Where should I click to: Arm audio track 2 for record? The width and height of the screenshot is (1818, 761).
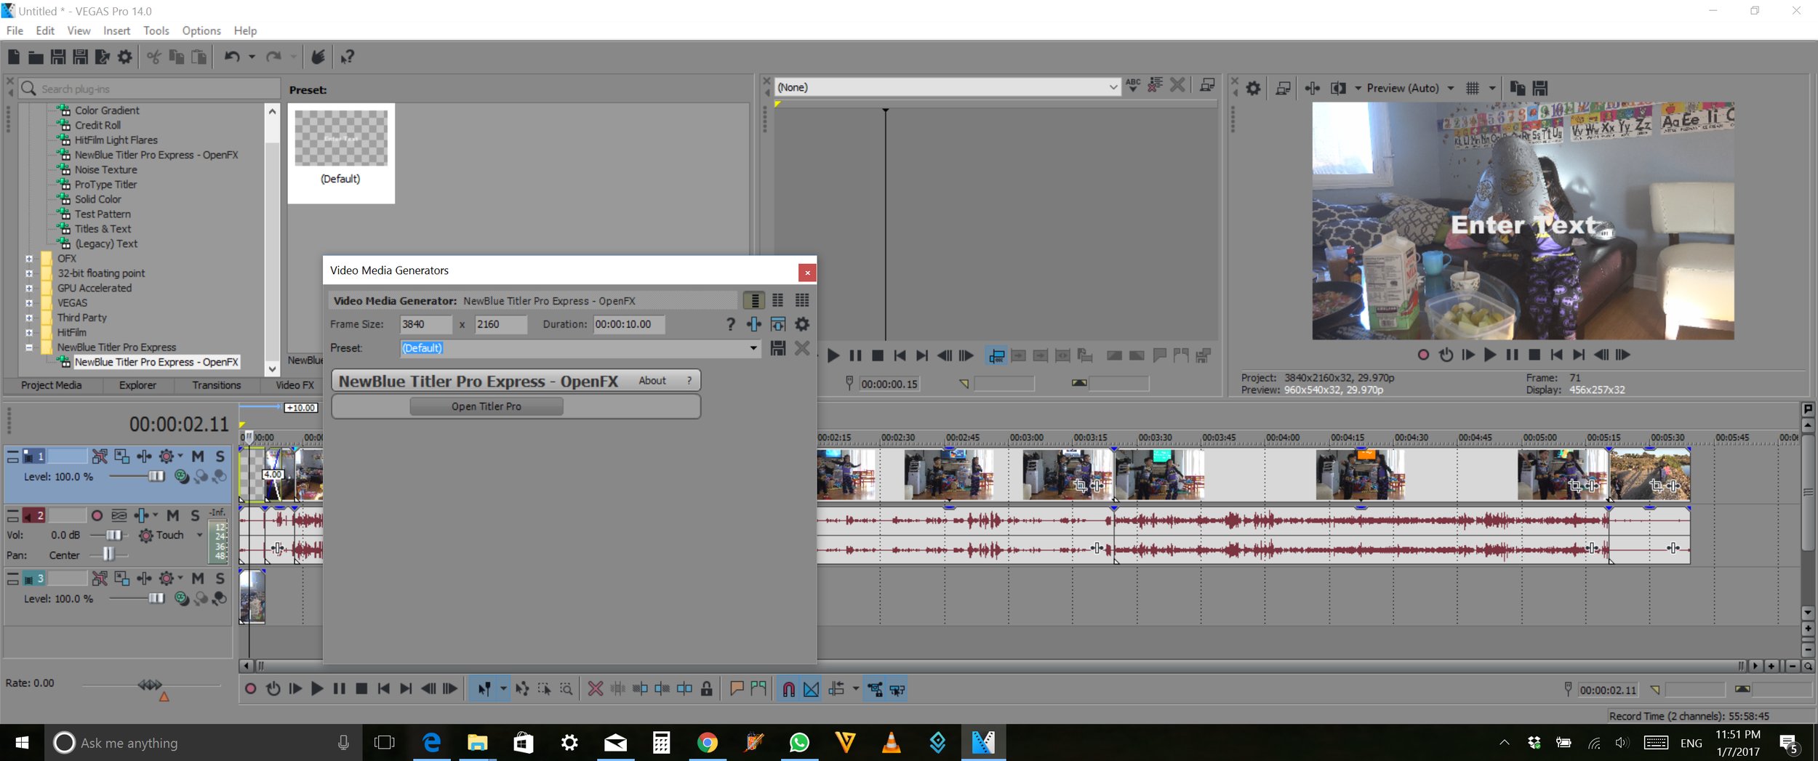coord(97,515)
